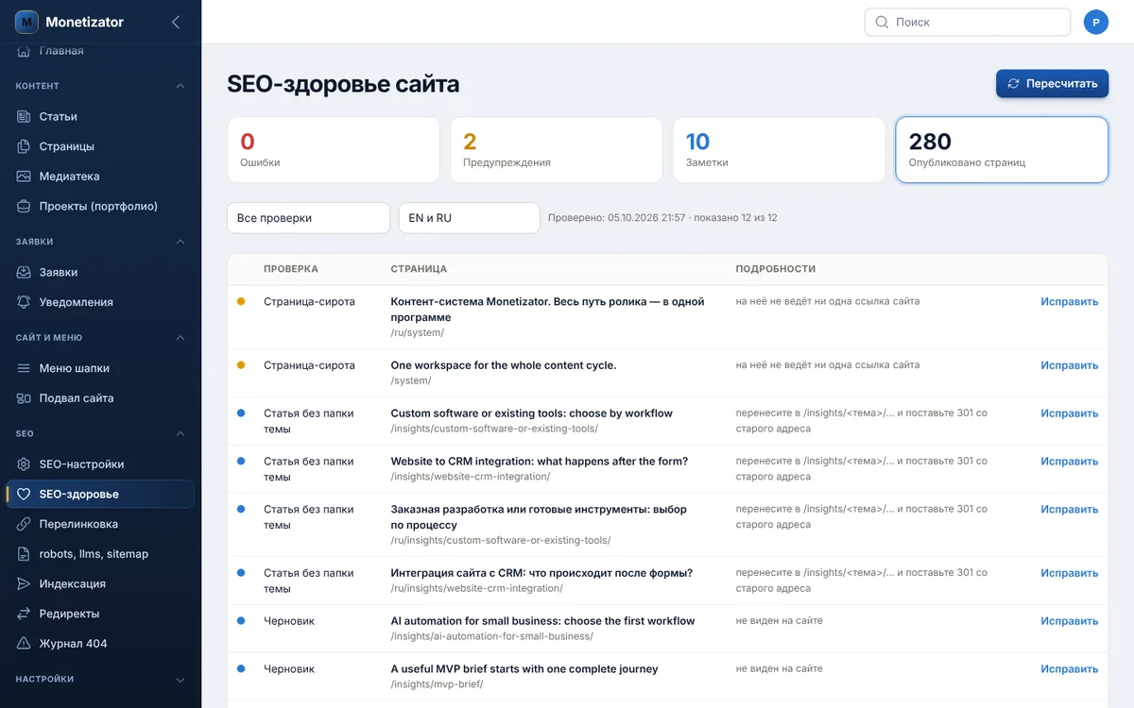
Task: Expand the НАСТРОЙКИ section
Action: [x=180, y=680]
